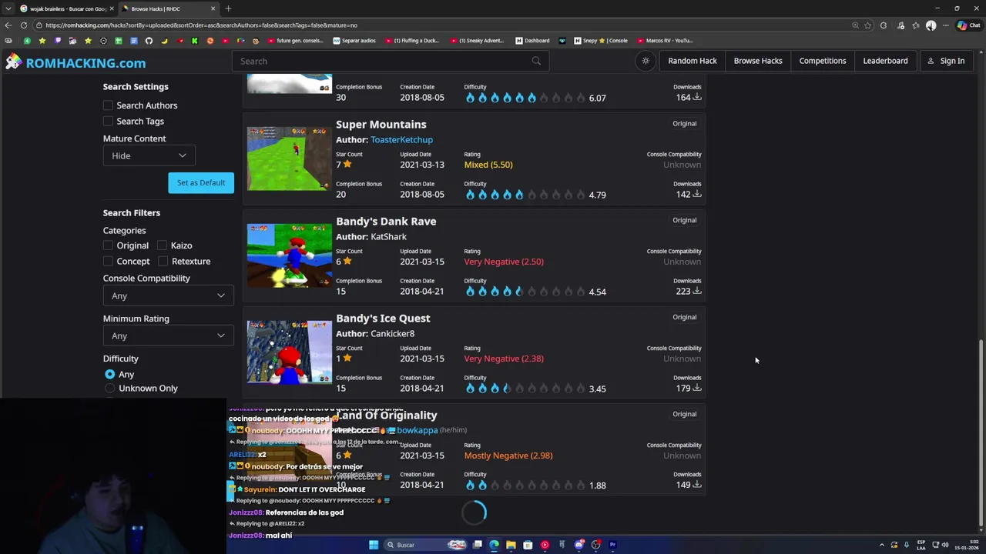This screenshot has height=554, width=986.
Task: Click the star icon in Bandy's Dank Rave row
Action: coord(347,261)
